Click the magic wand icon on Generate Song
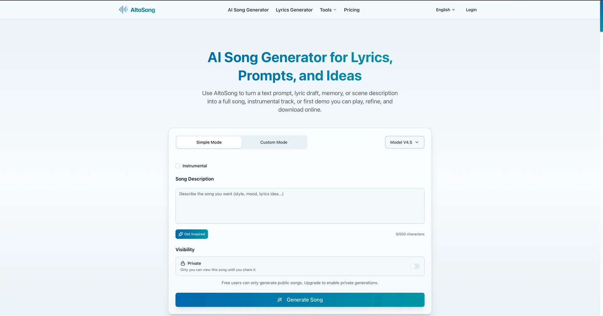The width and height of the screenshot is (603, 316). pyautogui.click(x=280, y=300)
